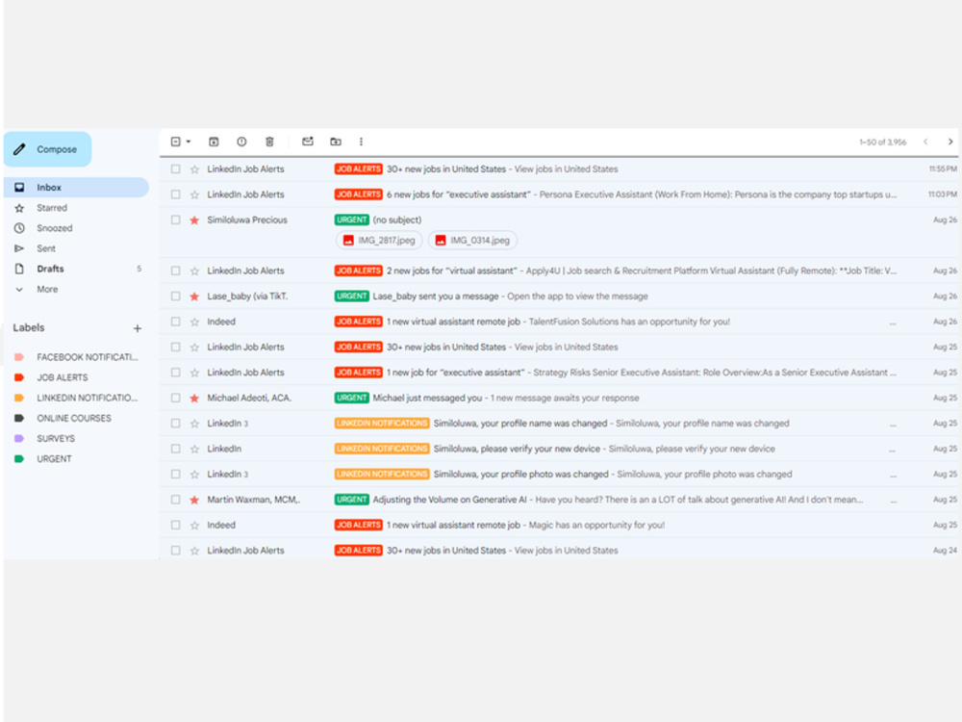Star the 6 new jobs executive assistant email
Image resolution: width=962 pixels, height=722 pixels.
[x=194, y=194]
